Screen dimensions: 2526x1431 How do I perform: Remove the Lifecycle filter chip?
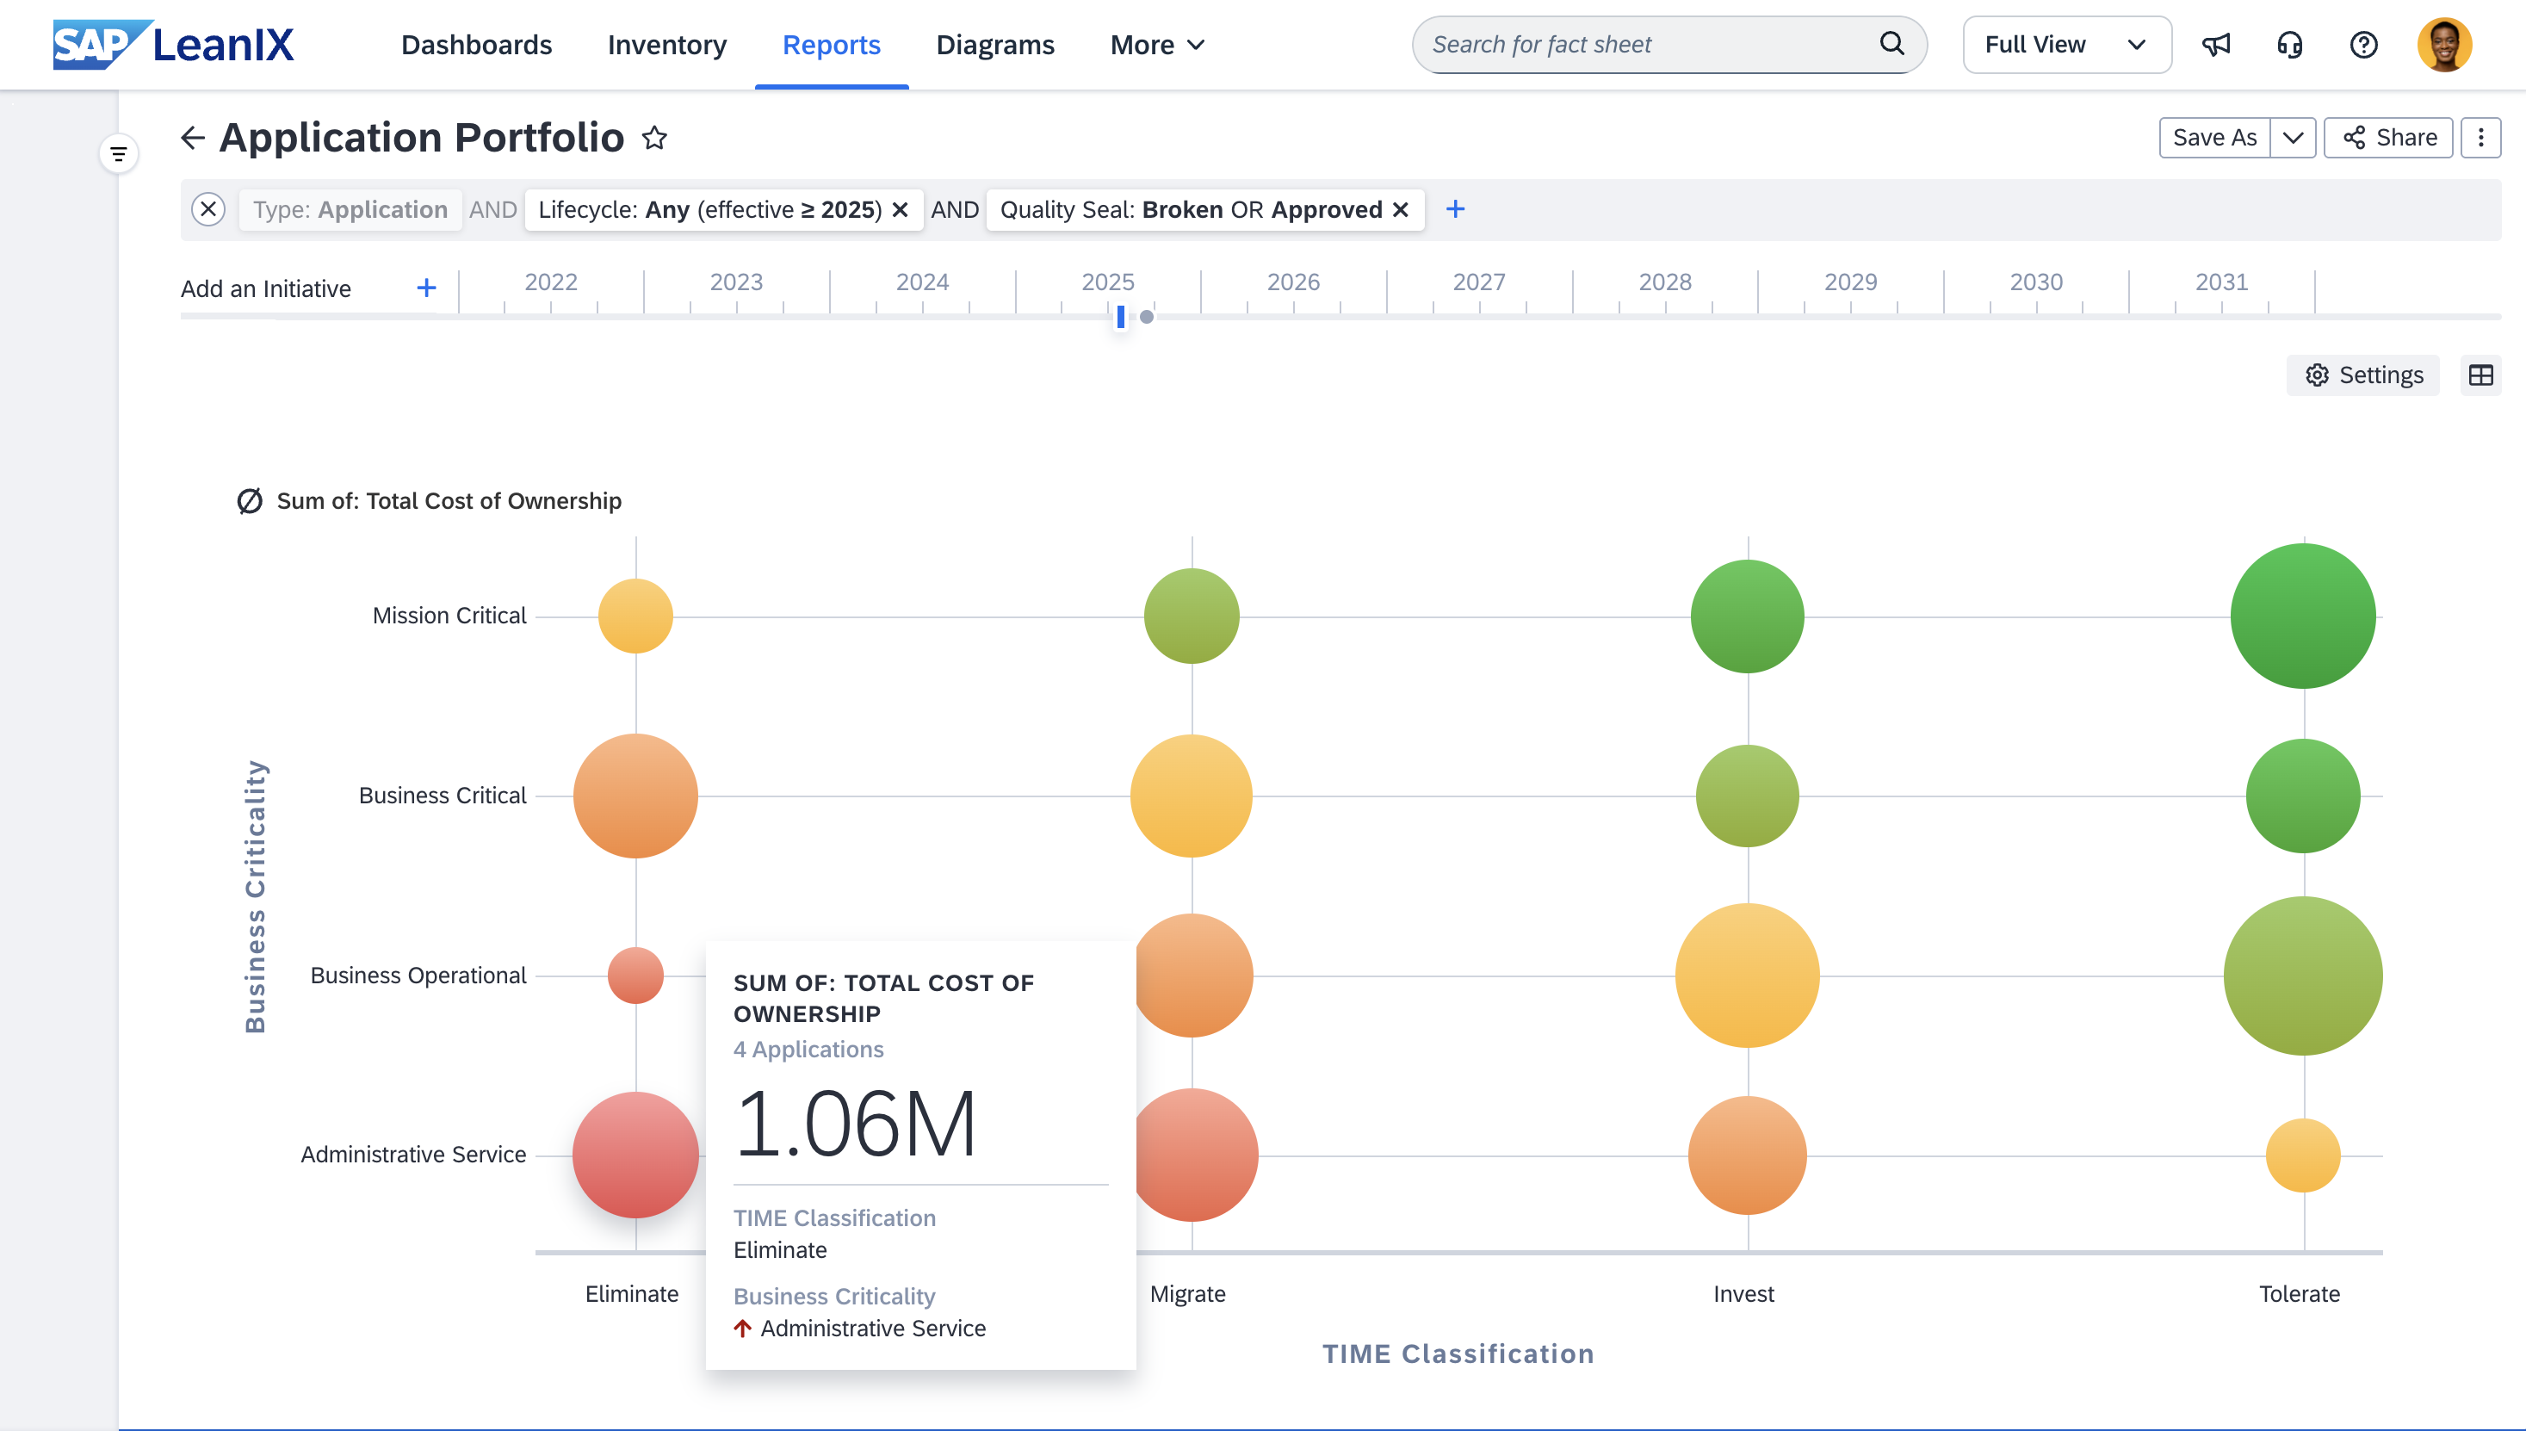click(x=900, y=209)
